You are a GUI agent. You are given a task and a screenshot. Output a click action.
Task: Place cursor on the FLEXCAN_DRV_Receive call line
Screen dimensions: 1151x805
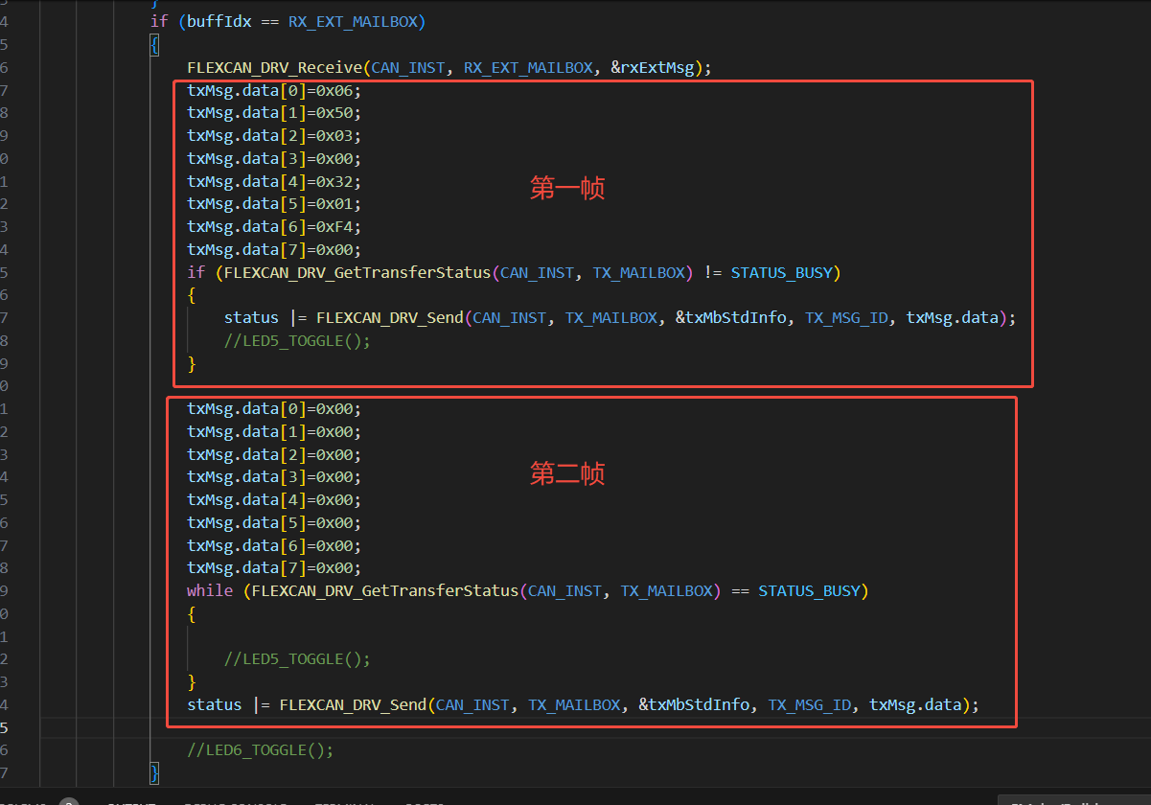[x=449, y=67]
